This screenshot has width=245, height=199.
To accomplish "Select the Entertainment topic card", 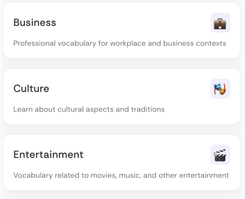I will (x=122, y=163).
